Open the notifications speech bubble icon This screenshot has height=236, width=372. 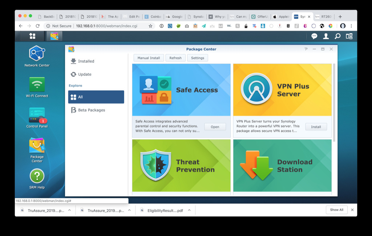[x=314, y=36]
